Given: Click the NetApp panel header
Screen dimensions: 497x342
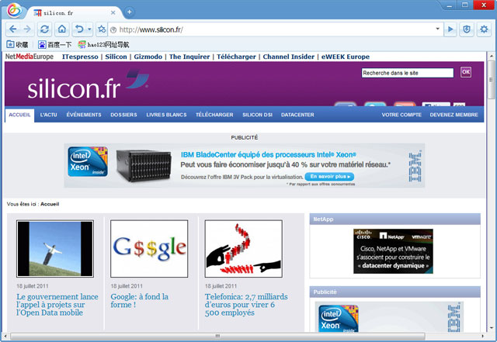Looking at the screenshot, I should [395, 219].
